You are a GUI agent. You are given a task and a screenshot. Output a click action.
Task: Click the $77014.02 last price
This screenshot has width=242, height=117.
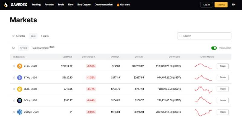click(x=67, y=66)
